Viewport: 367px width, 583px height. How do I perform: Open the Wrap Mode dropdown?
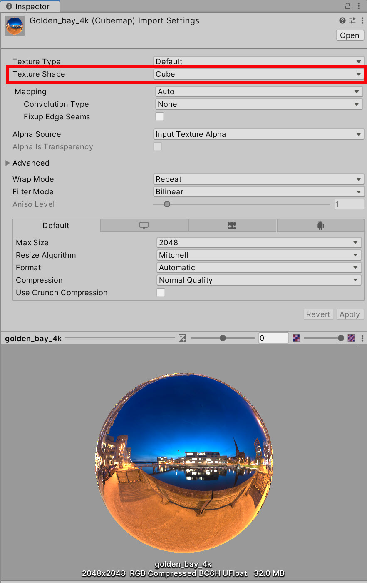point(259,179)
